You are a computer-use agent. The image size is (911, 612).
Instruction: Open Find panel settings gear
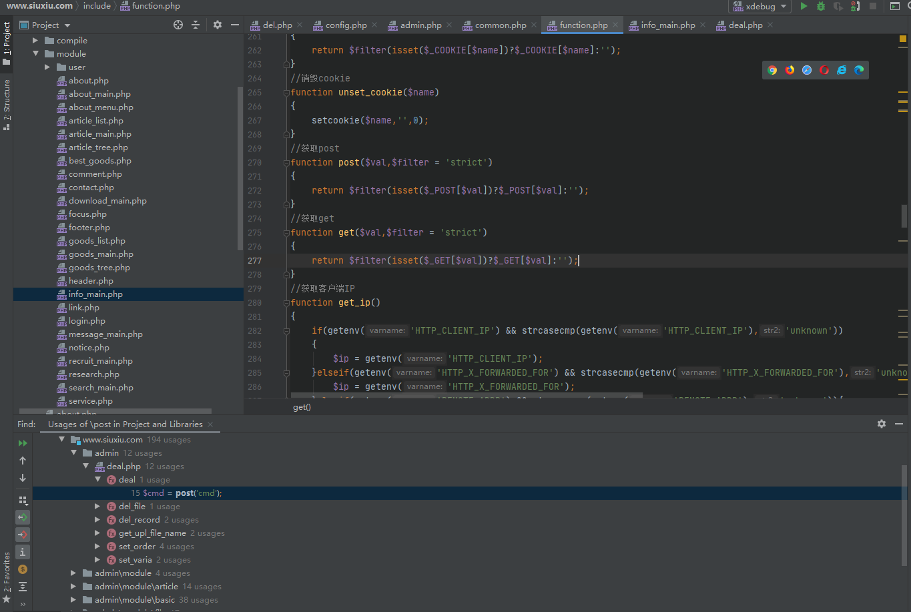881,424
